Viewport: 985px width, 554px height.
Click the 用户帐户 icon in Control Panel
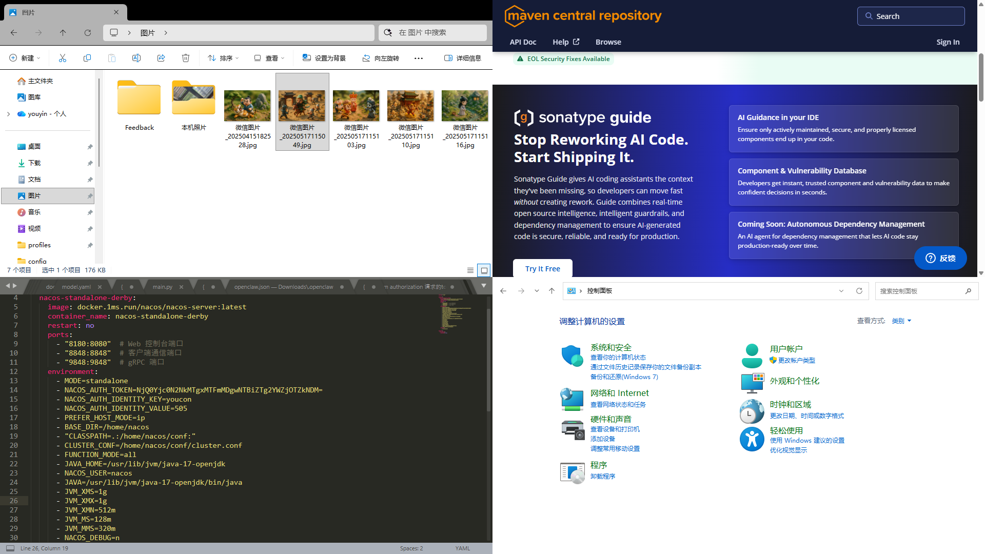point(752,355)
